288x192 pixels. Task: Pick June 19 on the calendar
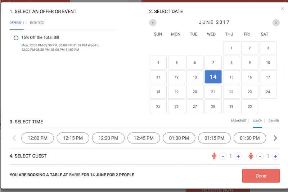[x=176, y=92]
